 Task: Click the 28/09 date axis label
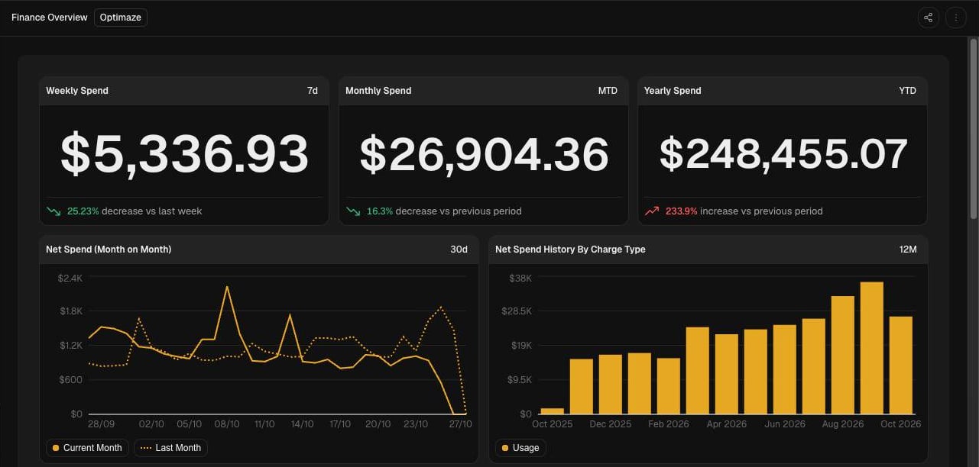tap(102, 424)
